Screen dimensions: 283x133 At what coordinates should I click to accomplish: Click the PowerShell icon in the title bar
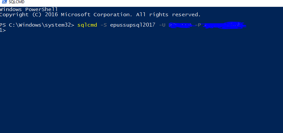pos(4,2)
